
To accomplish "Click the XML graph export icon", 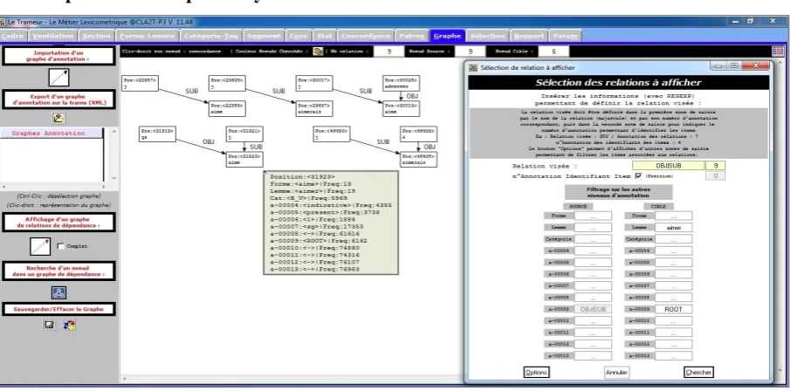I will [x=59, y=118].
